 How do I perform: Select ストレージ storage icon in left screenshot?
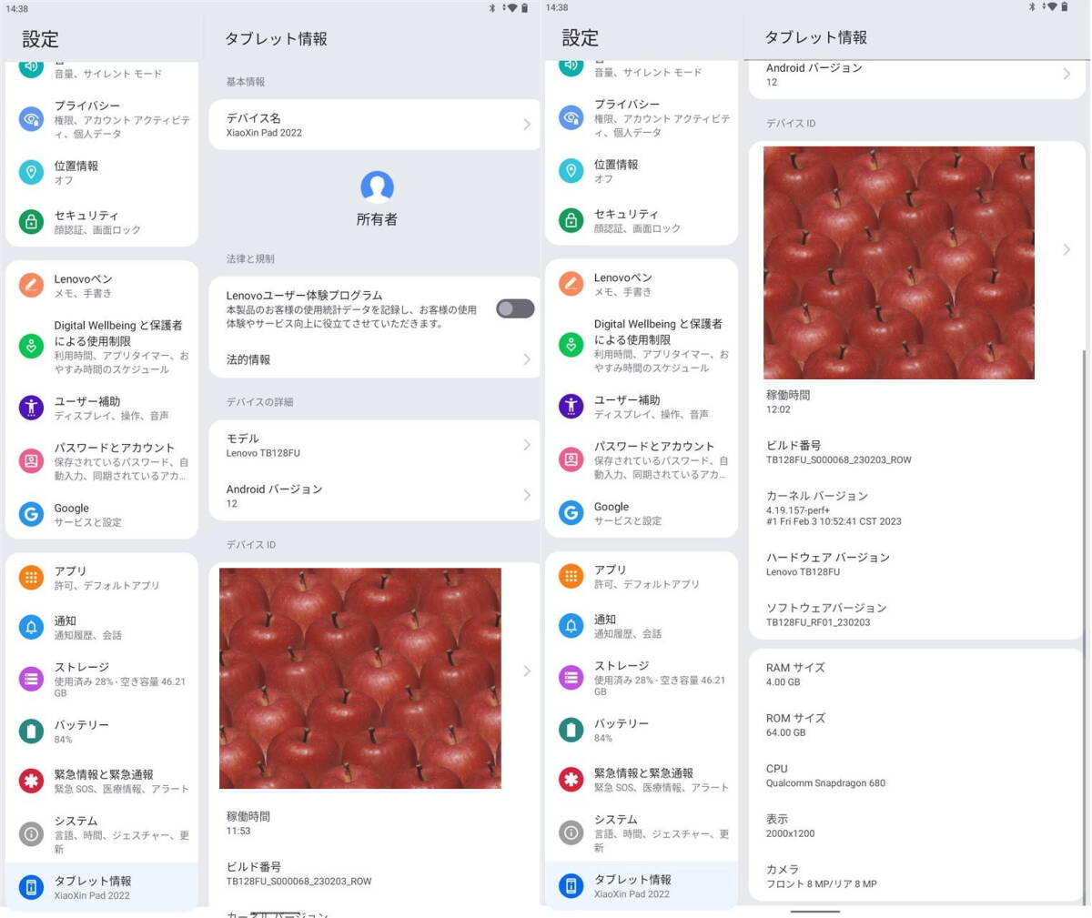(x=31, y=679)
